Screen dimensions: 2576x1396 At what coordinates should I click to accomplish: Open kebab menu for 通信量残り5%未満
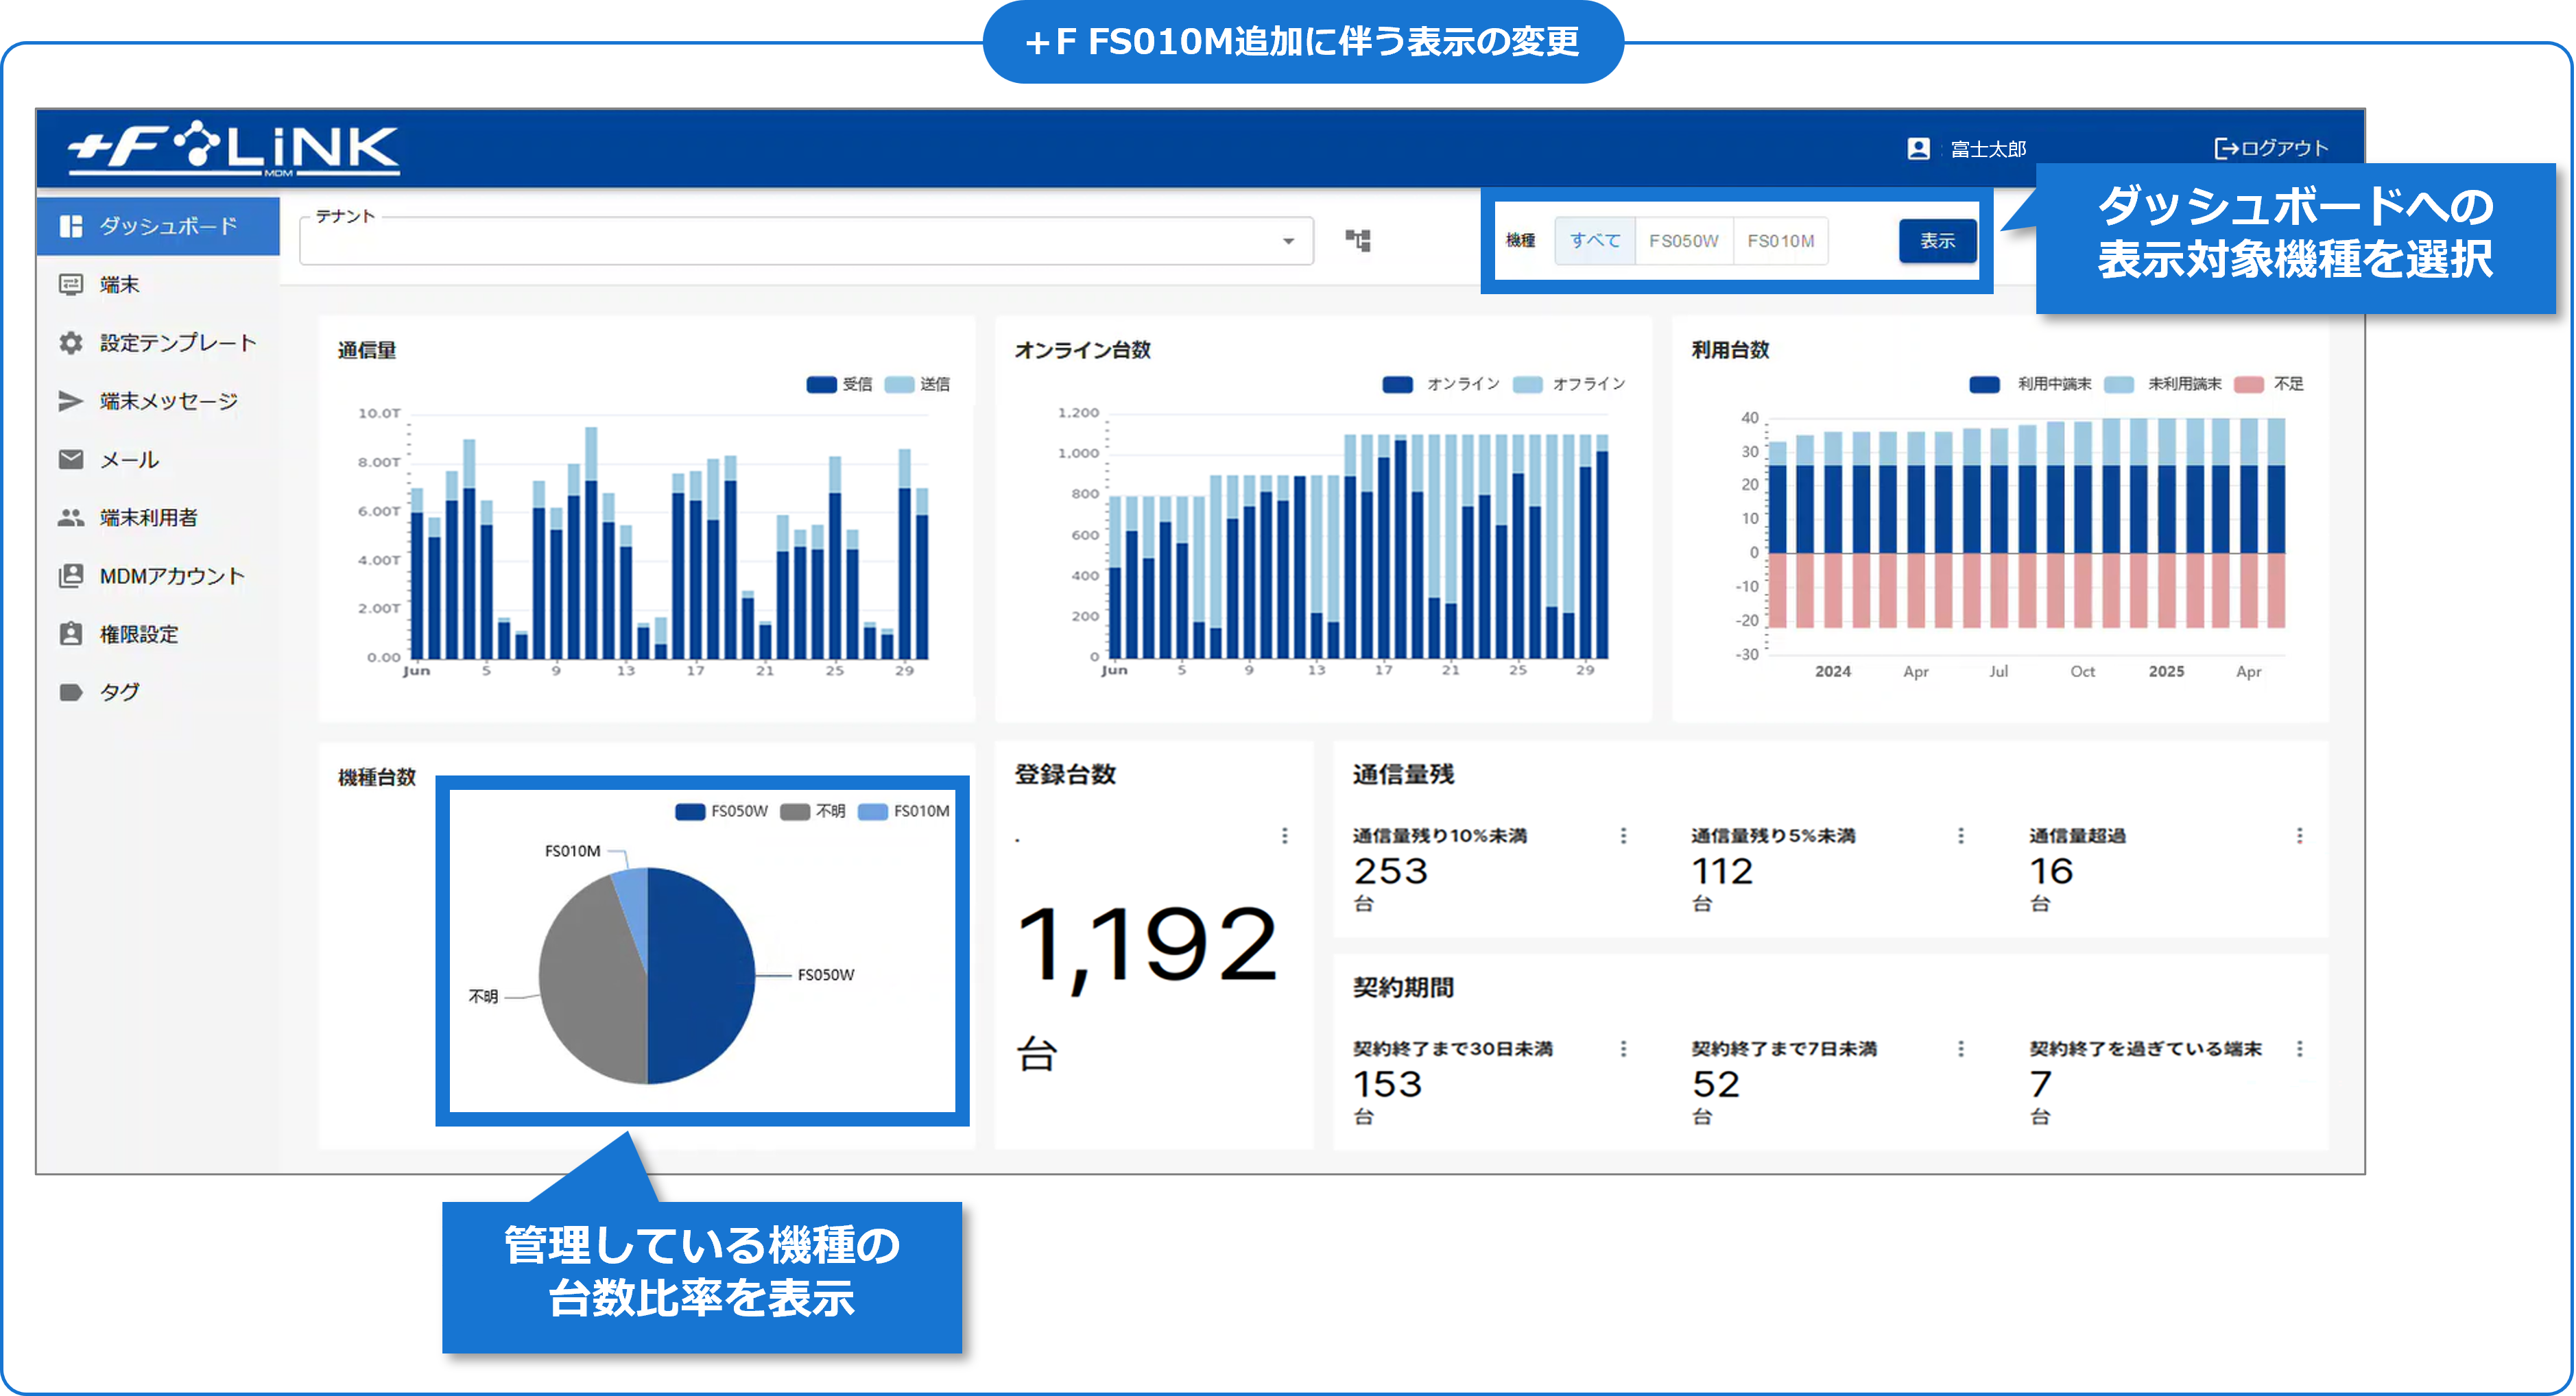[1961, 835]
